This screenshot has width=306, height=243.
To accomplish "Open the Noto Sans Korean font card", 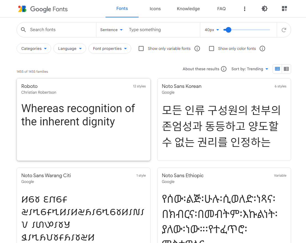I will pyautogui.click(x=224, y=120).
